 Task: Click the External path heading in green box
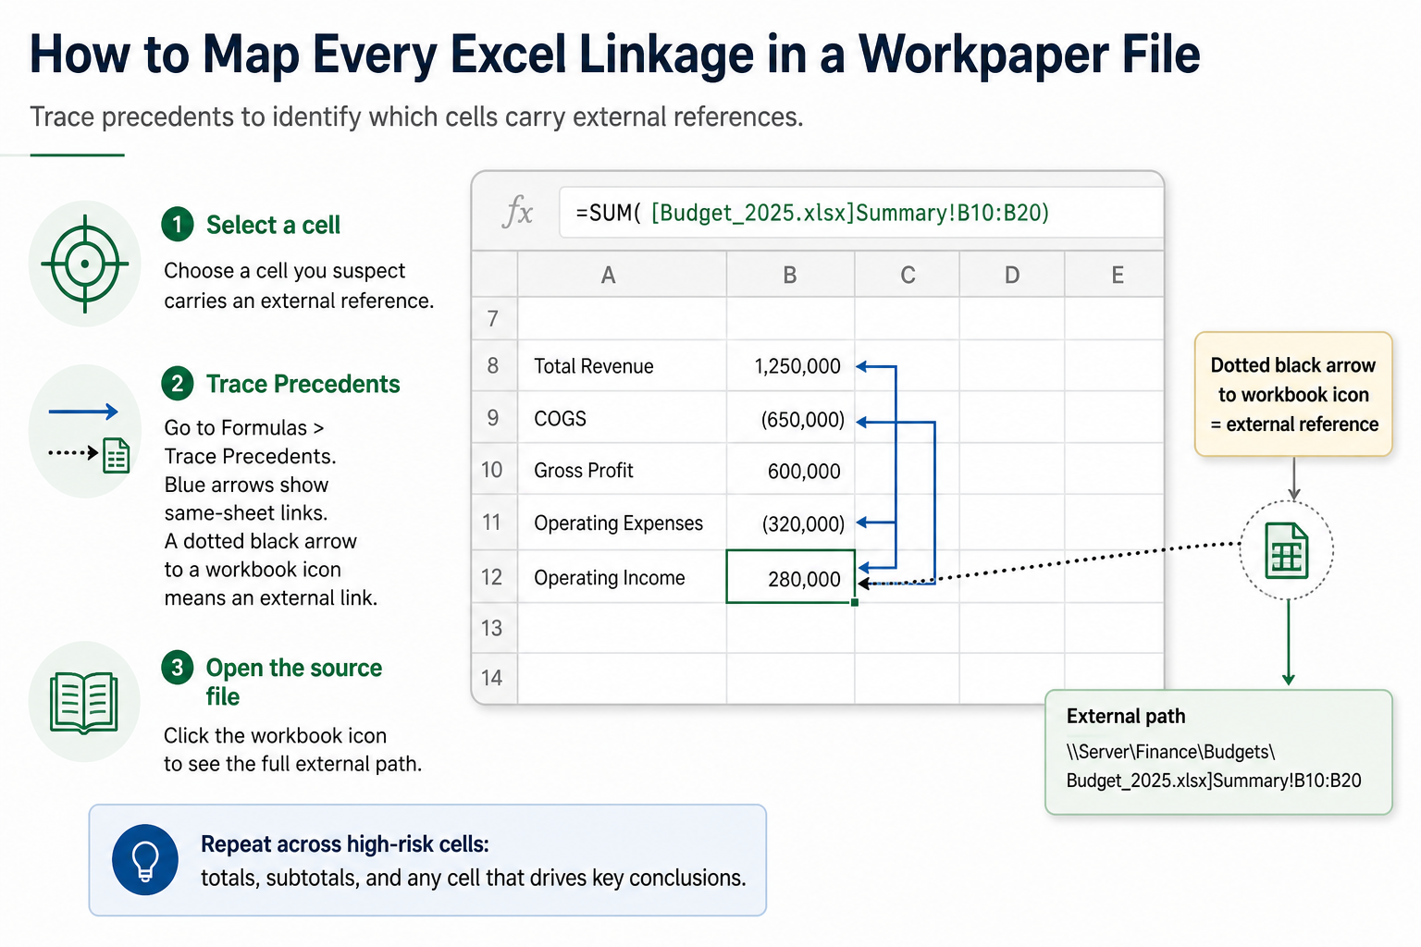tap(1126, 716)
